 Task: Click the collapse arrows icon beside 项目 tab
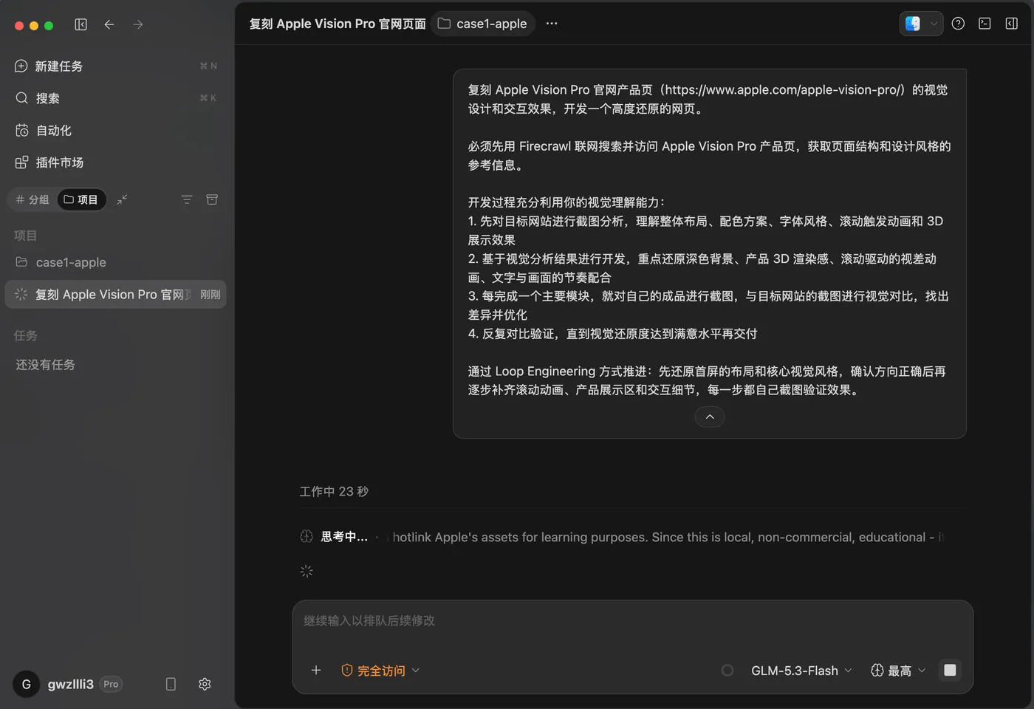(x=123, y=199)
